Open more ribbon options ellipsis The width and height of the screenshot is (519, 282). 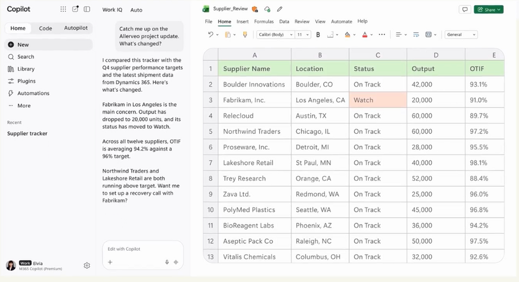coord(382,34)
